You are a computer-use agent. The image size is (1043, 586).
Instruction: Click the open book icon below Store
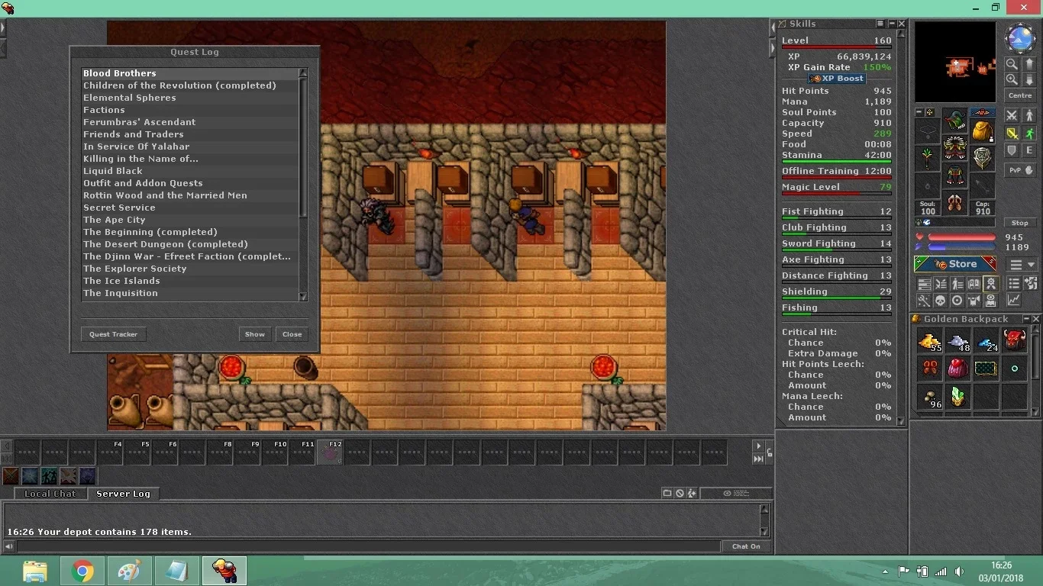pyautogui.click(x=974, y=282)
